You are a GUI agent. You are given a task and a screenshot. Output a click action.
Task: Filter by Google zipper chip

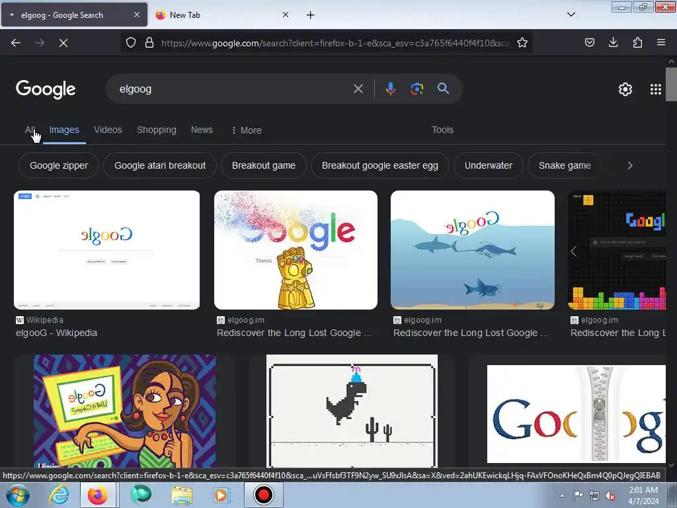pos(59,165)
